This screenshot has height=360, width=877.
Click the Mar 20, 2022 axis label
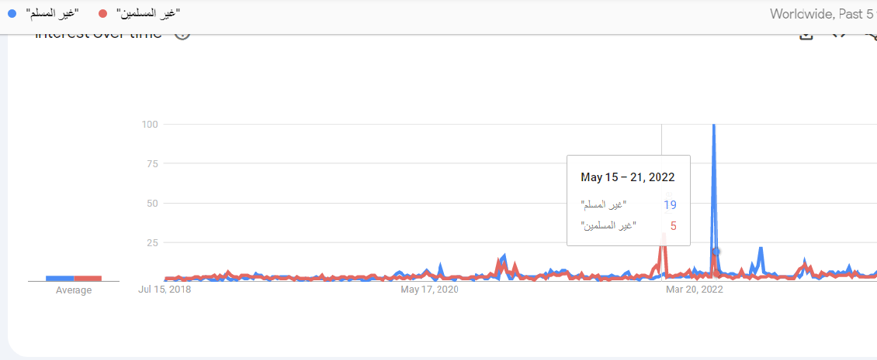coord(695,290)
